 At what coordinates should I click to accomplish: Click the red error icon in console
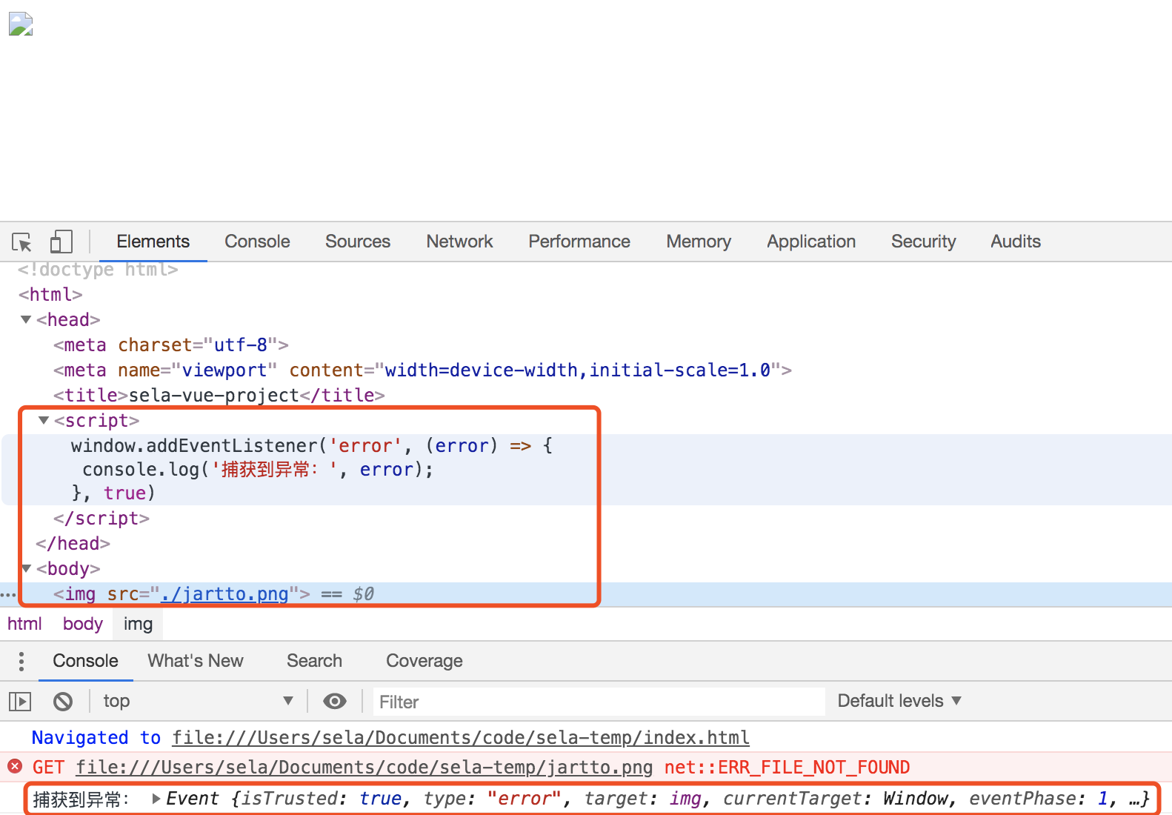click(x=15, y=767)
